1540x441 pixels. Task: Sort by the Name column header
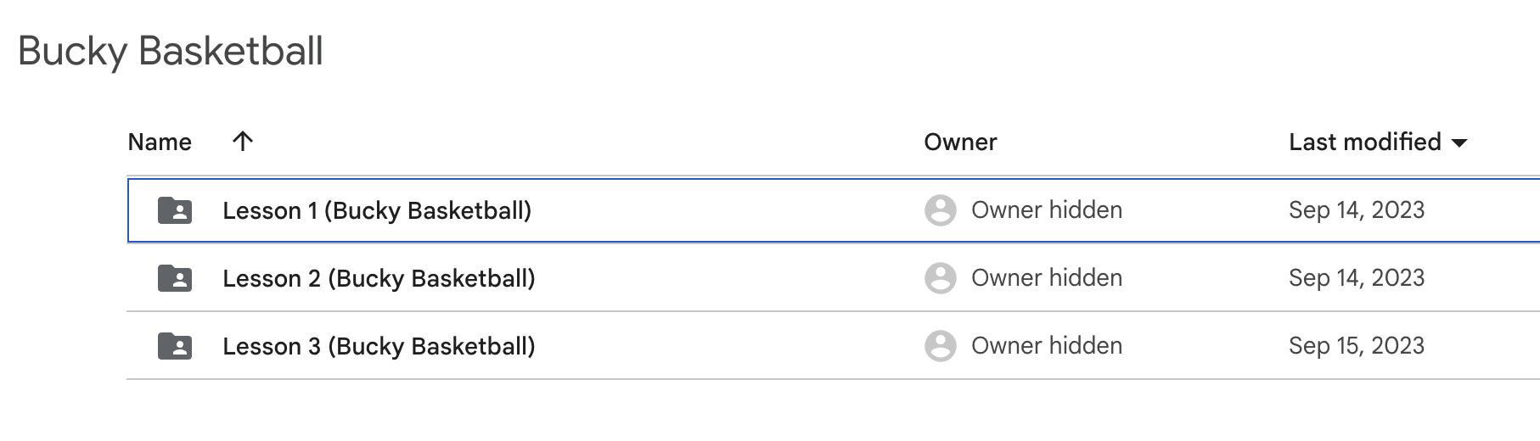coord(160,142)
